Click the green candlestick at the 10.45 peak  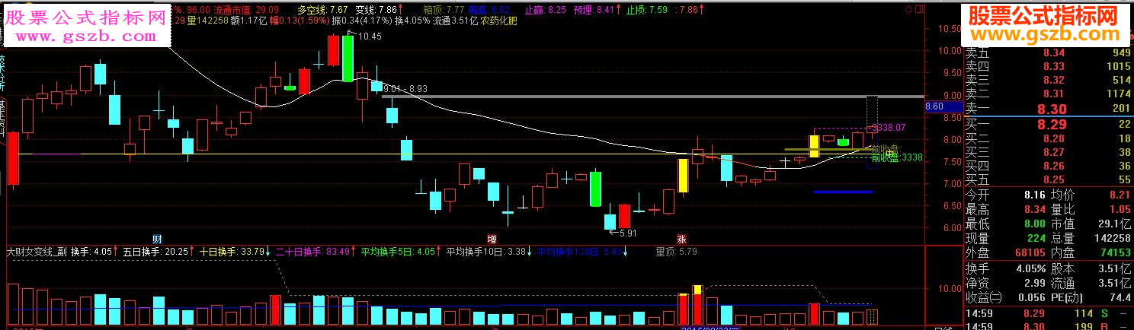[x=348, y=59]
